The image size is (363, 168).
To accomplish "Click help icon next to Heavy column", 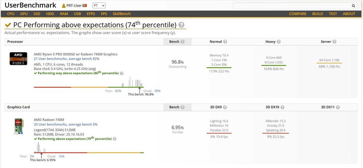I will (x=279, y=42).
